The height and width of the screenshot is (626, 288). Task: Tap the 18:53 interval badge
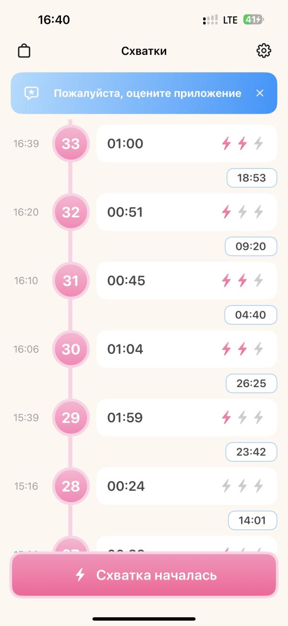point(252,178)
